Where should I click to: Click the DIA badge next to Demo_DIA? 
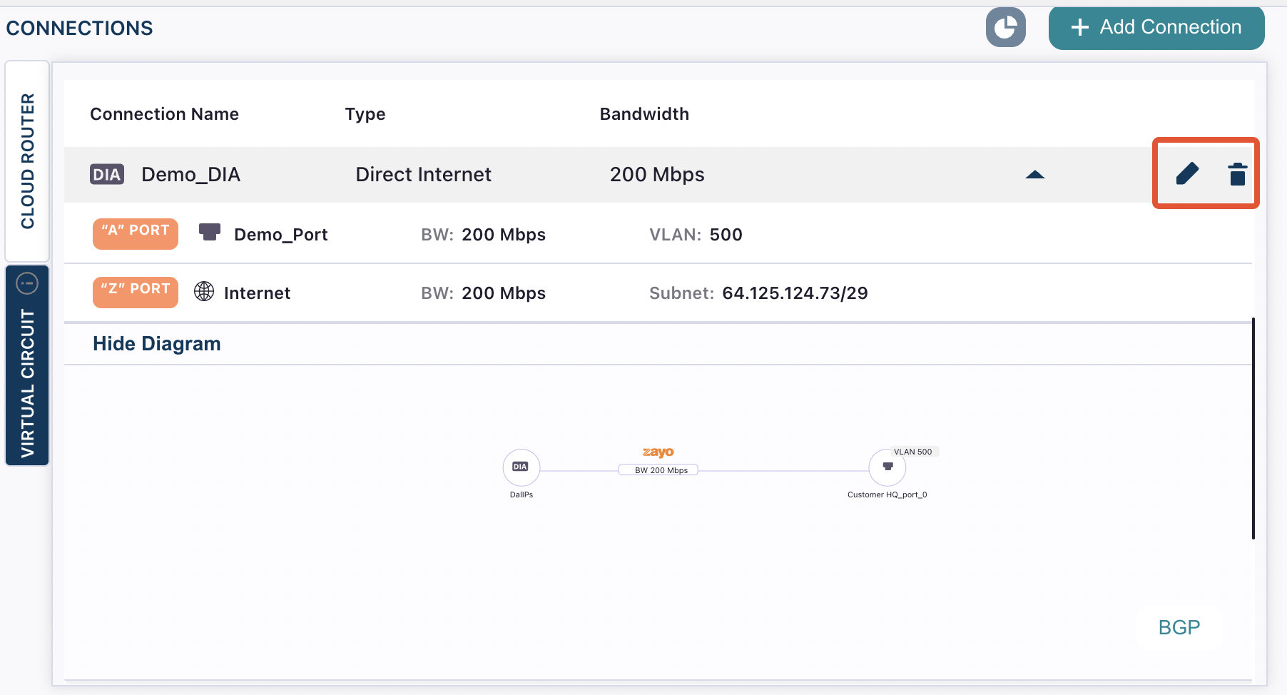coord(107,174)
